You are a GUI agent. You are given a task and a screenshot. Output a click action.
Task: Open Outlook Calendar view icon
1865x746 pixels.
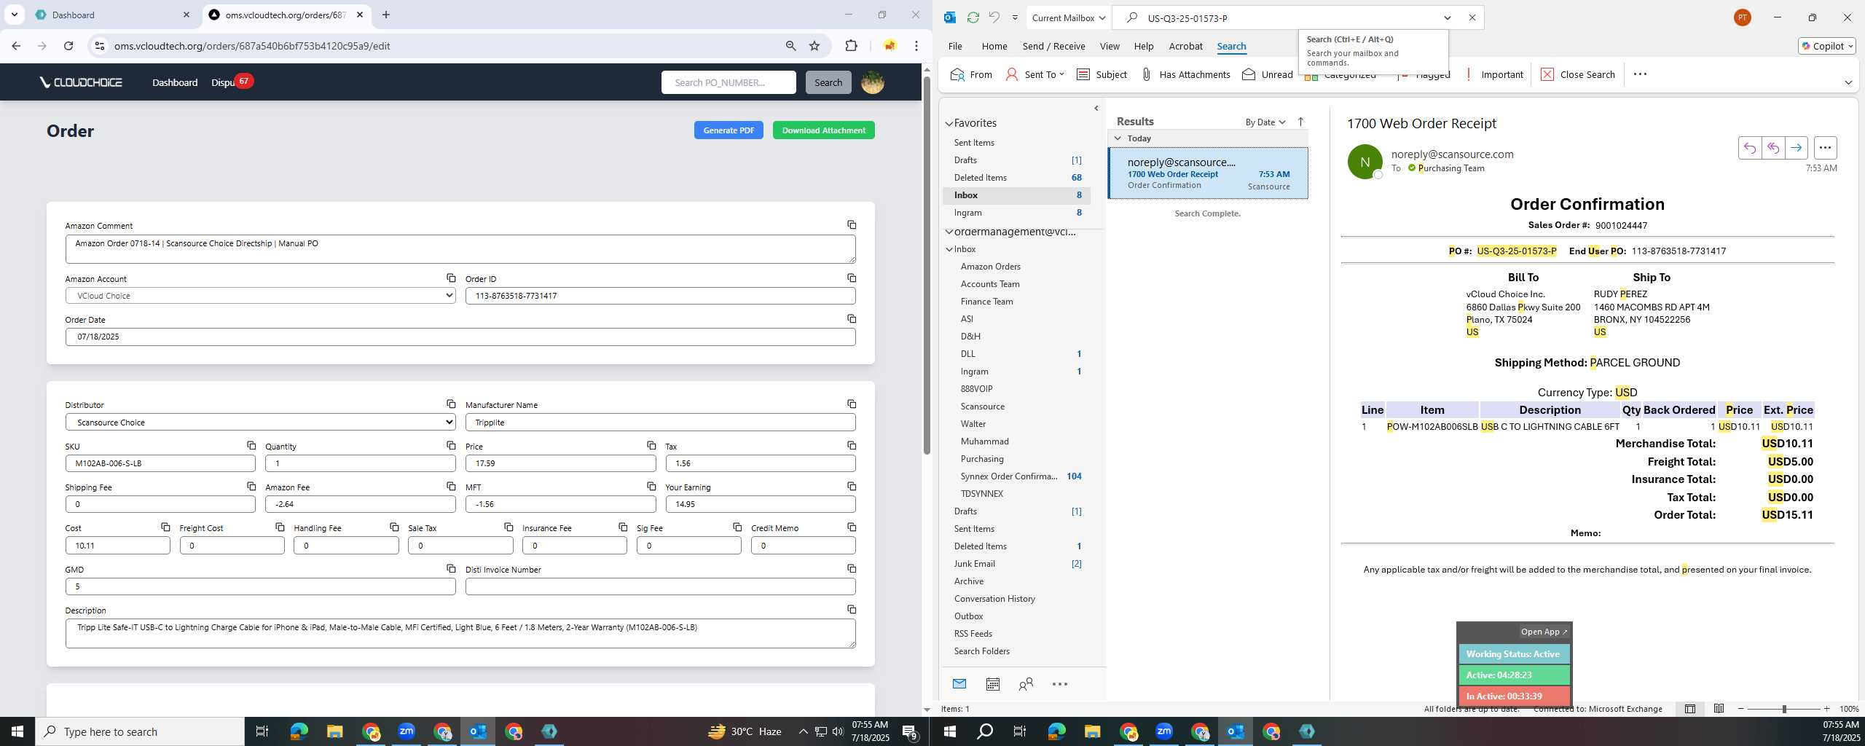(x=992, y=683)
